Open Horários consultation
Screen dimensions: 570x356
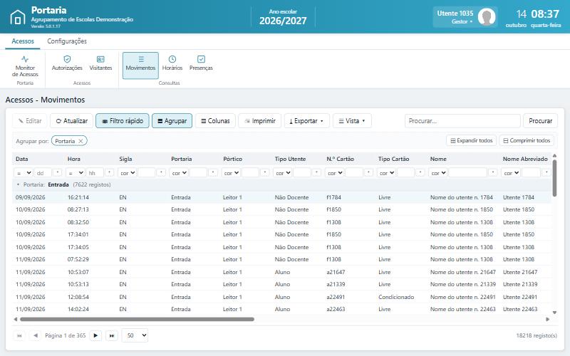click(x=172, y=63)
